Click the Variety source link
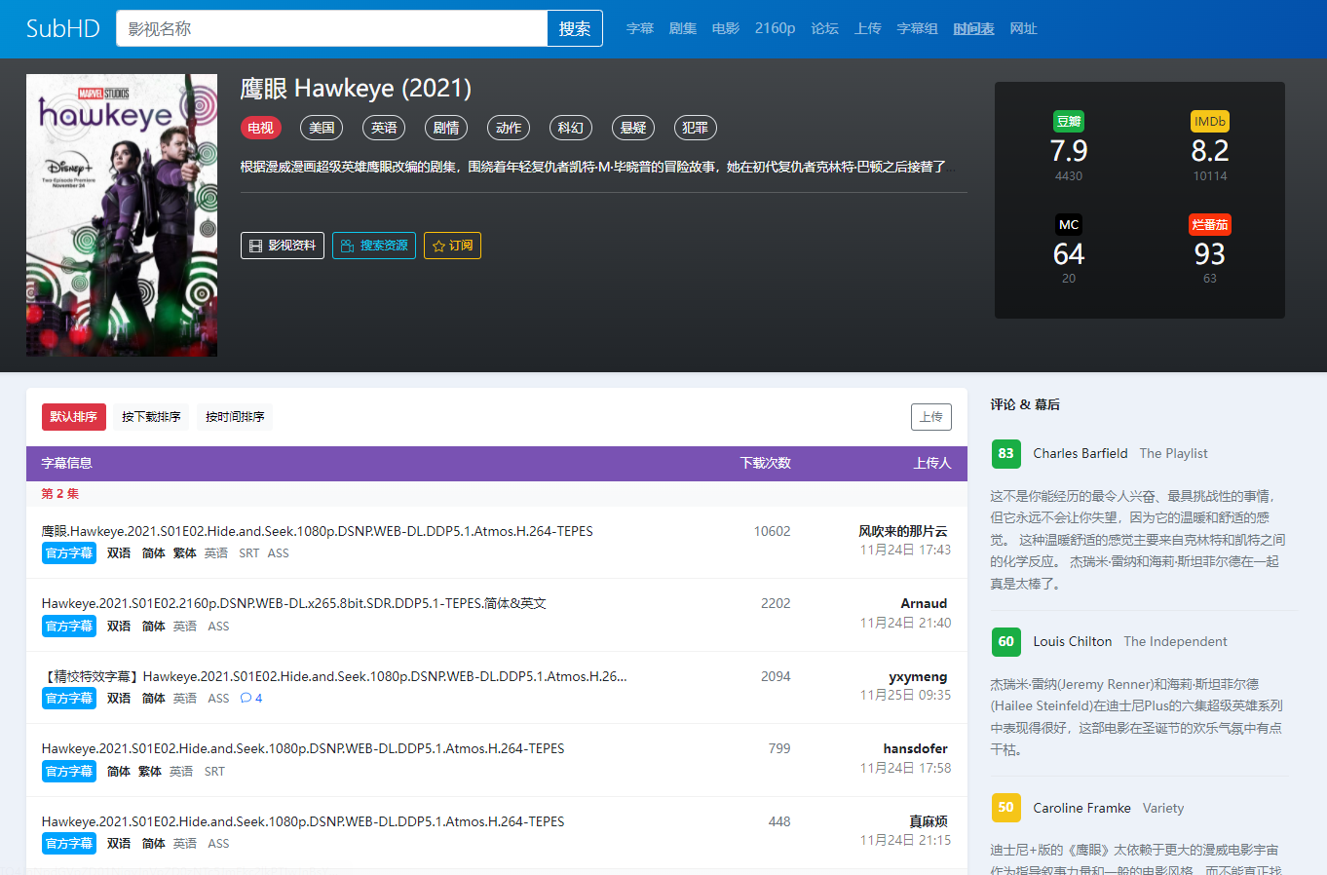The height and width of the screenshot is (875, 1327). click(x=1163, y=809)
